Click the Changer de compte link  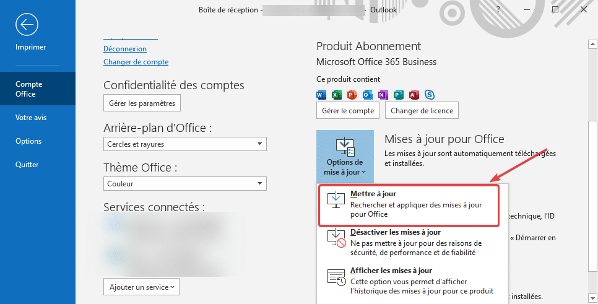136,62
